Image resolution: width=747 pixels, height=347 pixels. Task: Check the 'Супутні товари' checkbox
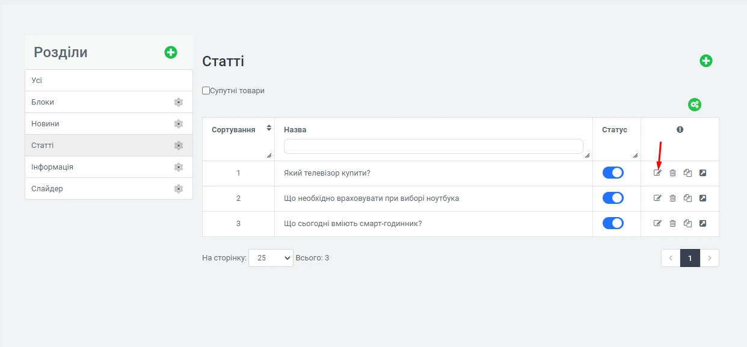coord(206,91)
